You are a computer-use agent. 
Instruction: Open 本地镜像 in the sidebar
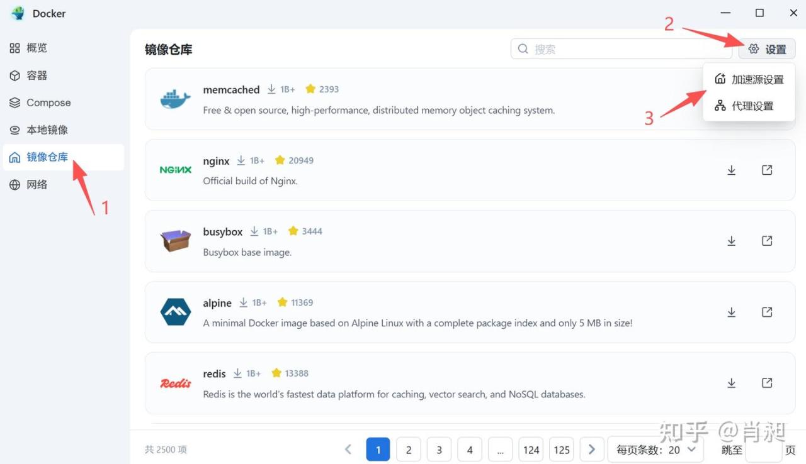(47, 130)
